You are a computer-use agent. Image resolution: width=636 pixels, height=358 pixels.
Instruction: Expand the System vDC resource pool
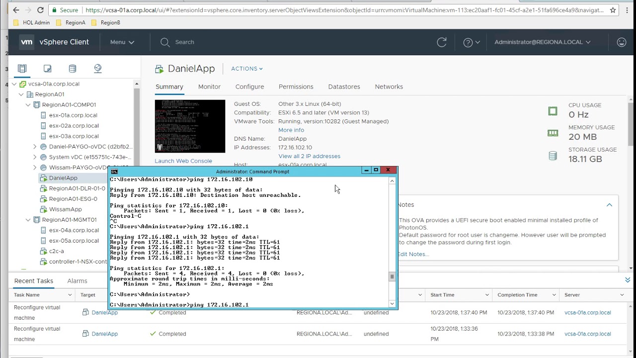pos(35,157)
